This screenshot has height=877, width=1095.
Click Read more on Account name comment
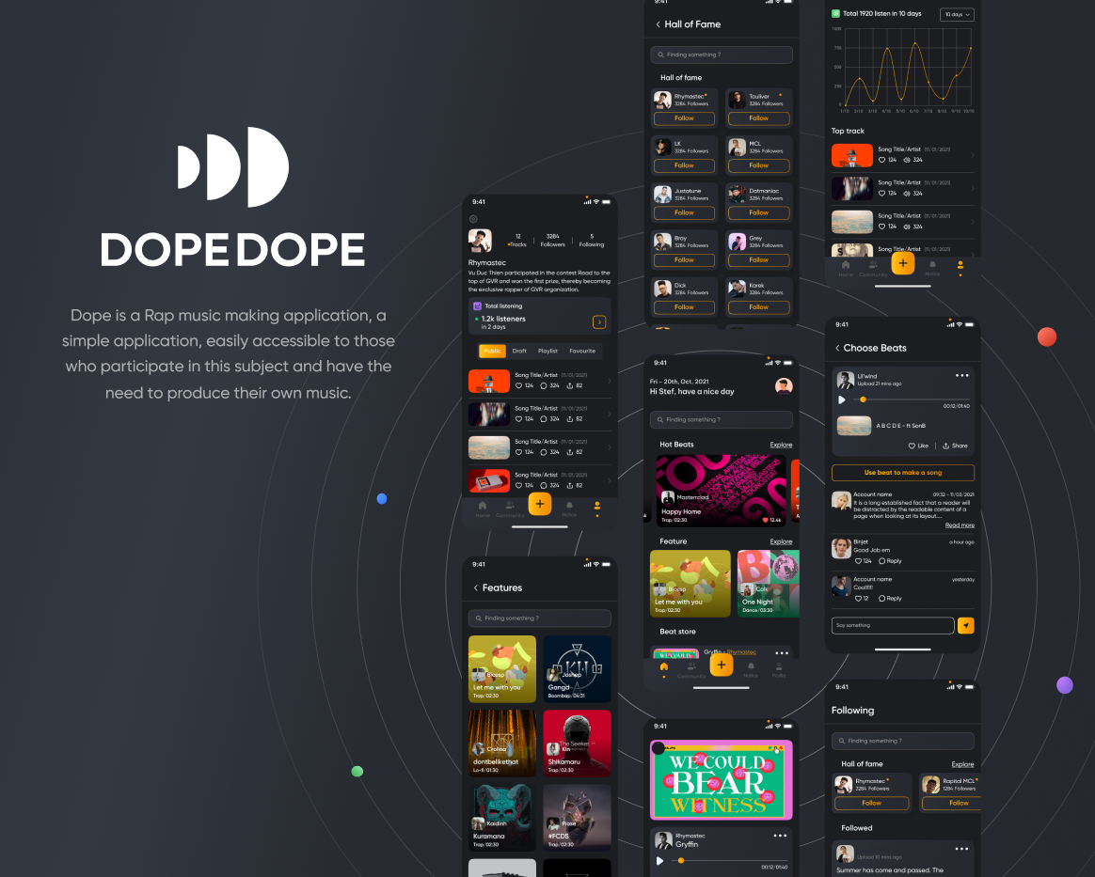(960, 525)
